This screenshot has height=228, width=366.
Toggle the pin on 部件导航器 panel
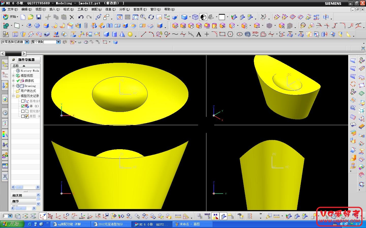[x=14, y=60]
